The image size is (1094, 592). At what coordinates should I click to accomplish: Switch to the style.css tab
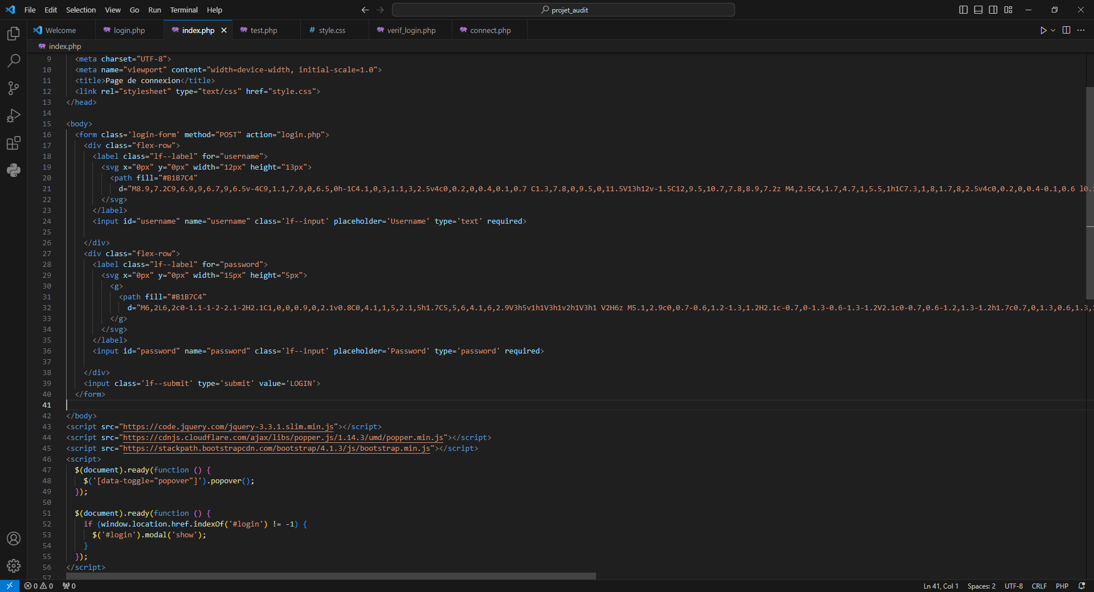[x=332, y=30]
